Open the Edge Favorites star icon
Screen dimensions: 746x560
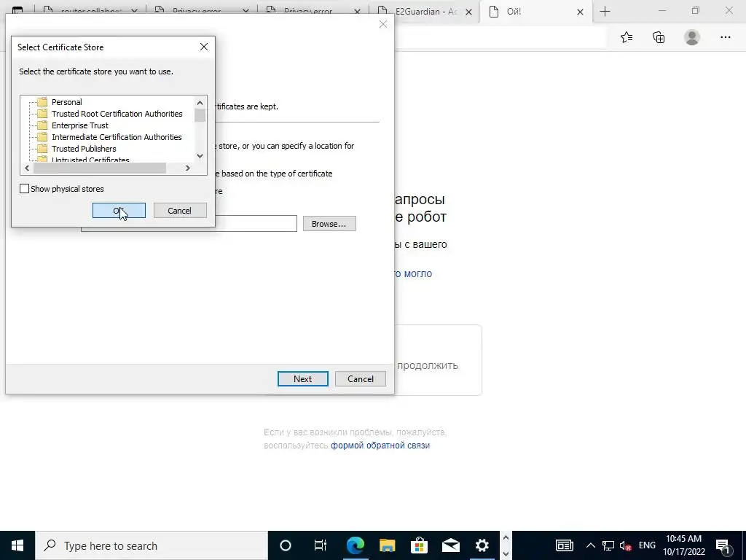click(627, 37)
